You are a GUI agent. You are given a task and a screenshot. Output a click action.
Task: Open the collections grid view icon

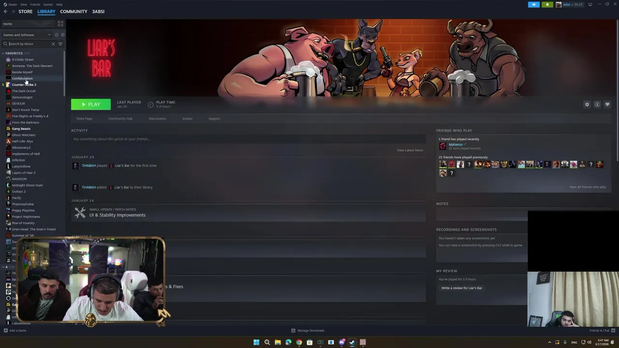click(x=60, y=24)
